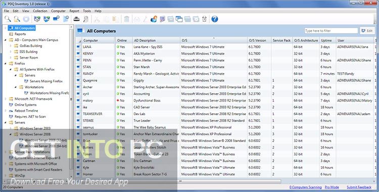Open the Tools menu
This screenshot has height=192, width=379.
(87, 11)
